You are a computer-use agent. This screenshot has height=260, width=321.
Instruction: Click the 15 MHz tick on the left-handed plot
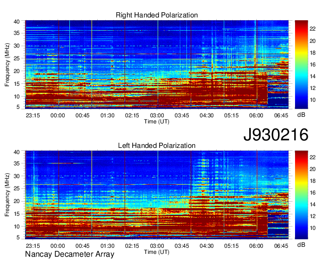[x=17, y=214]
